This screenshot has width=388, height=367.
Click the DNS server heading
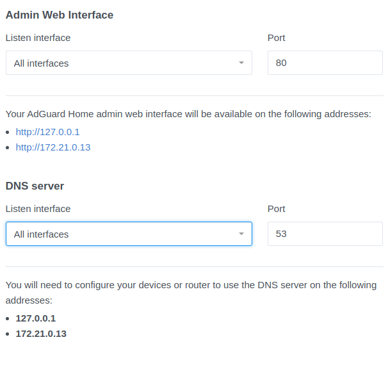click(x=35, y=186)
